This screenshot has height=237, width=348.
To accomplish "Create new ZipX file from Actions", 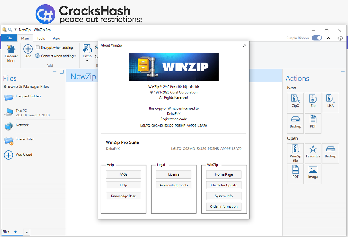I will (x=295, y=103).
